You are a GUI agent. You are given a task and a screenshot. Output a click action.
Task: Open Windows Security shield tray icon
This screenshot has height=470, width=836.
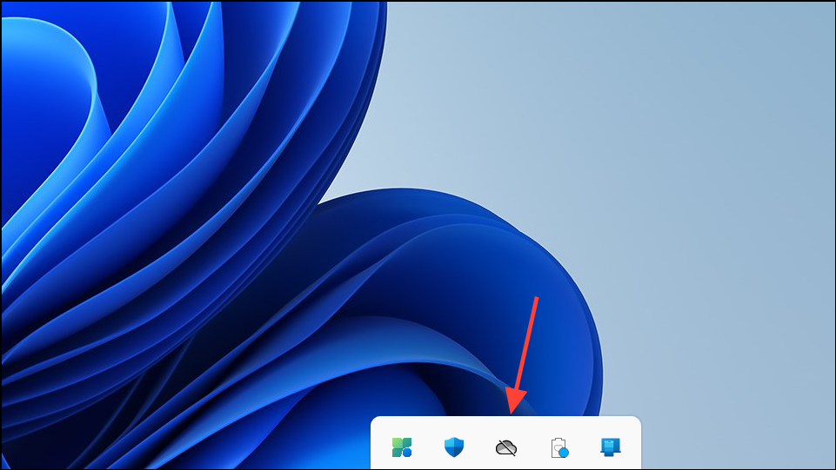click(x=454, y=447)
